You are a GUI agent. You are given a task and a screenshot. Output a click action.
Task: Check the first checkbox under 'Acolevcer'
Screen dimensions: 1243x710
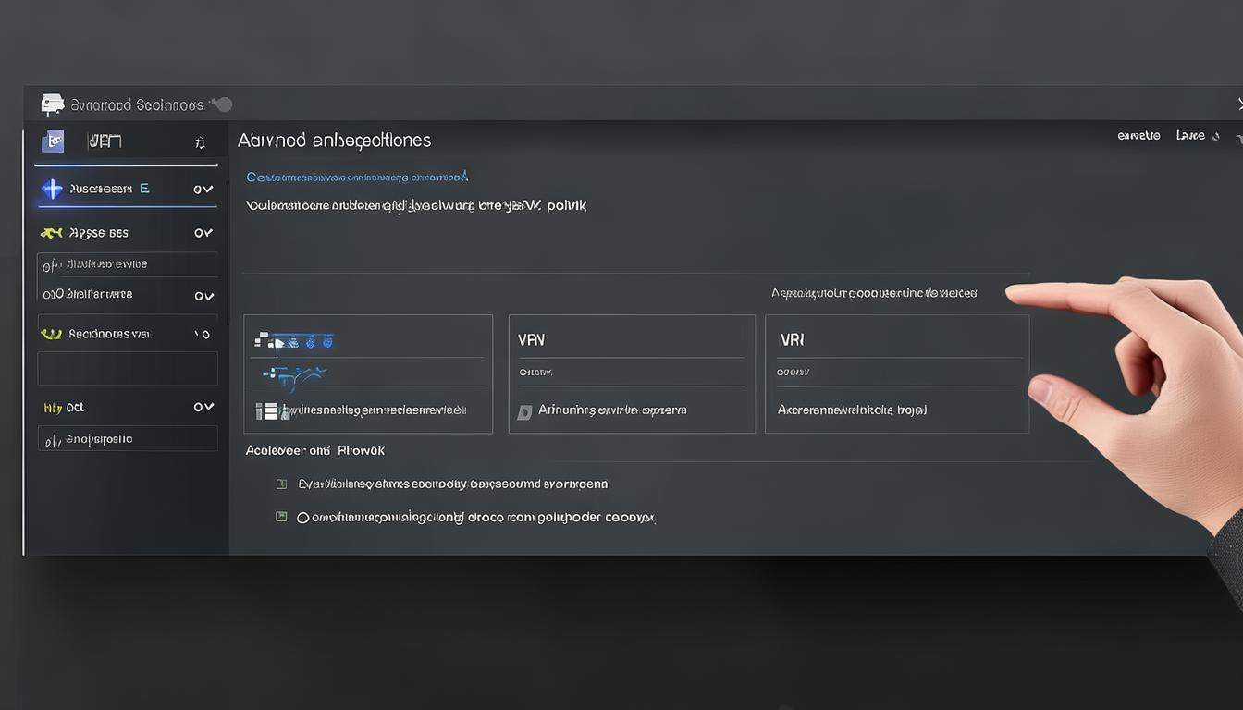click(282, 484)
